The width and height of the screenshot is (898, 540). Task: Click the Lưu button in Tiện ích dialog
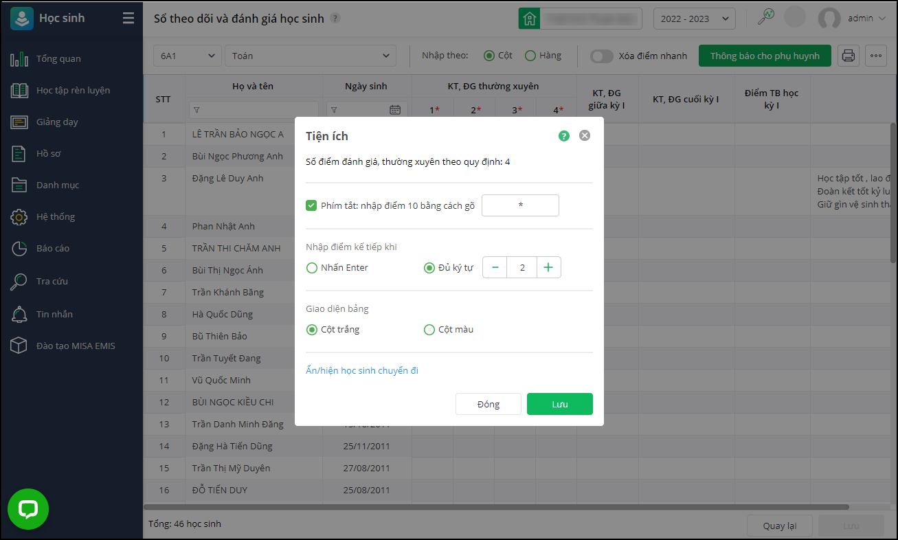pyautogui.click(x=560, y=404)
